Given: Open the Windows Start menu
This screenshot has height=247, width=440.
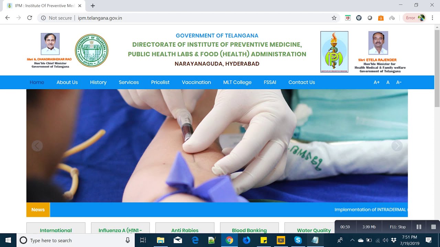Looking at the screenshot, I should pos(8,240).
